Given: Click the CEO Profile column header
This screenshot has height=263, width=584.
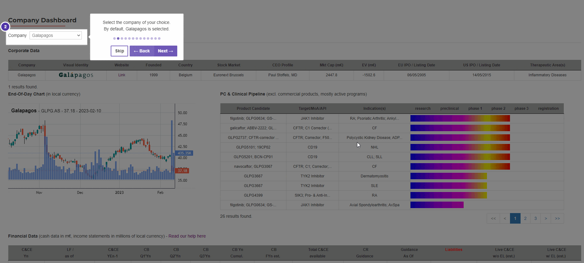Looking at the screenshot, I should click(x=283, y=65).
